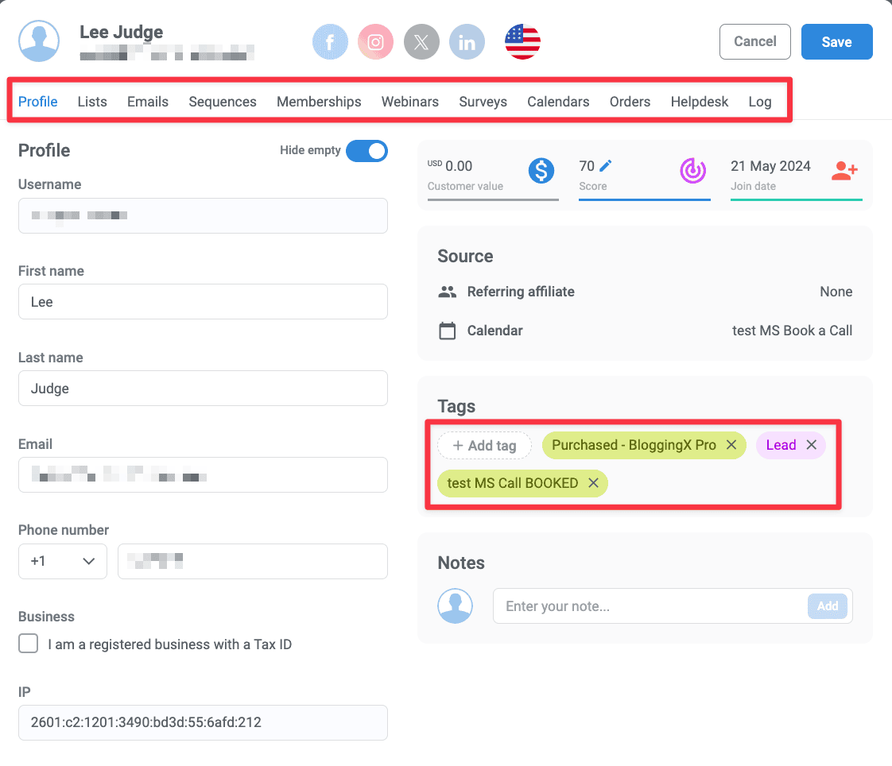Click the Customer value dollar icon

point(541,171)
